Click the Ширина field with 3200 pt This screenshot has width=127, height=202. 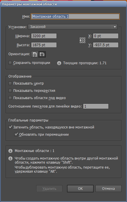click(x=44, y=36)
